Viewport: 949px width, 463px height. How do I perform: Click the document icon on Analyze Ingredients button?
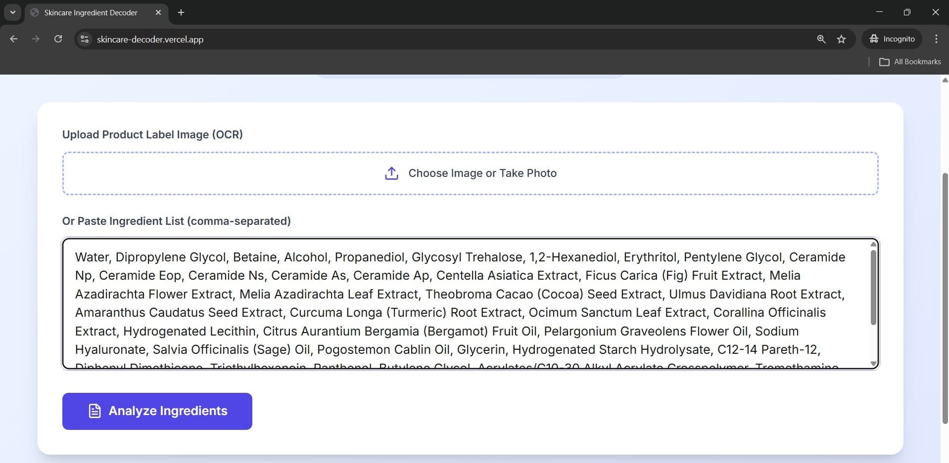tap(94, 411)
